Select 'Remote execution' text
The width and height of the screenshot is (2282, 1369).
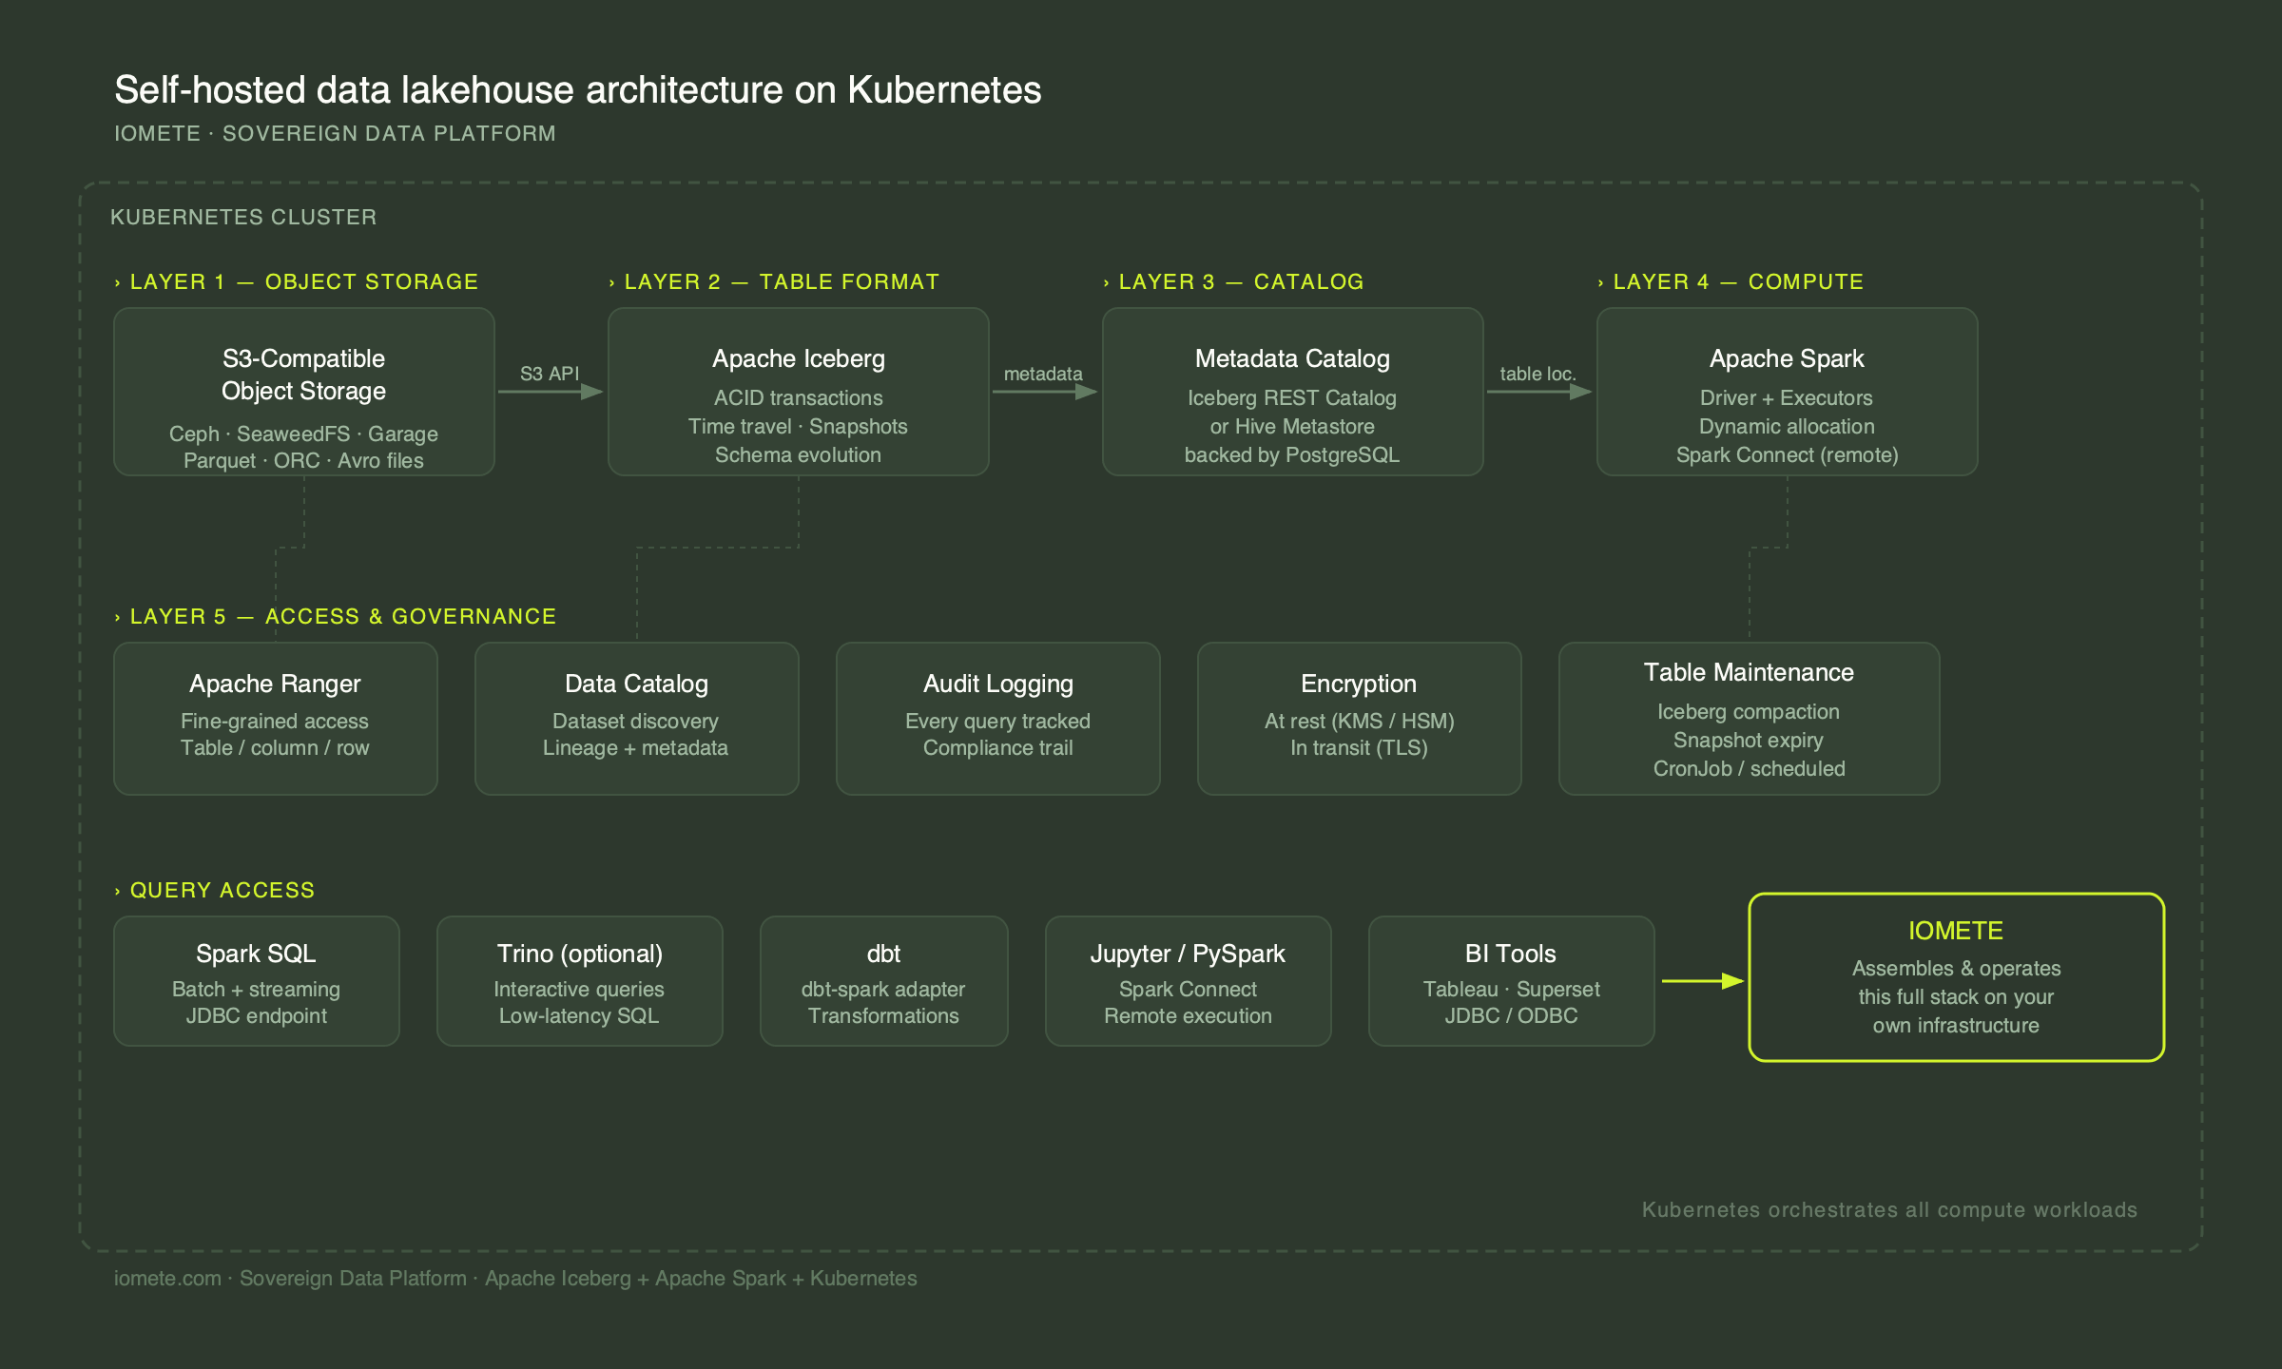1188,1015
